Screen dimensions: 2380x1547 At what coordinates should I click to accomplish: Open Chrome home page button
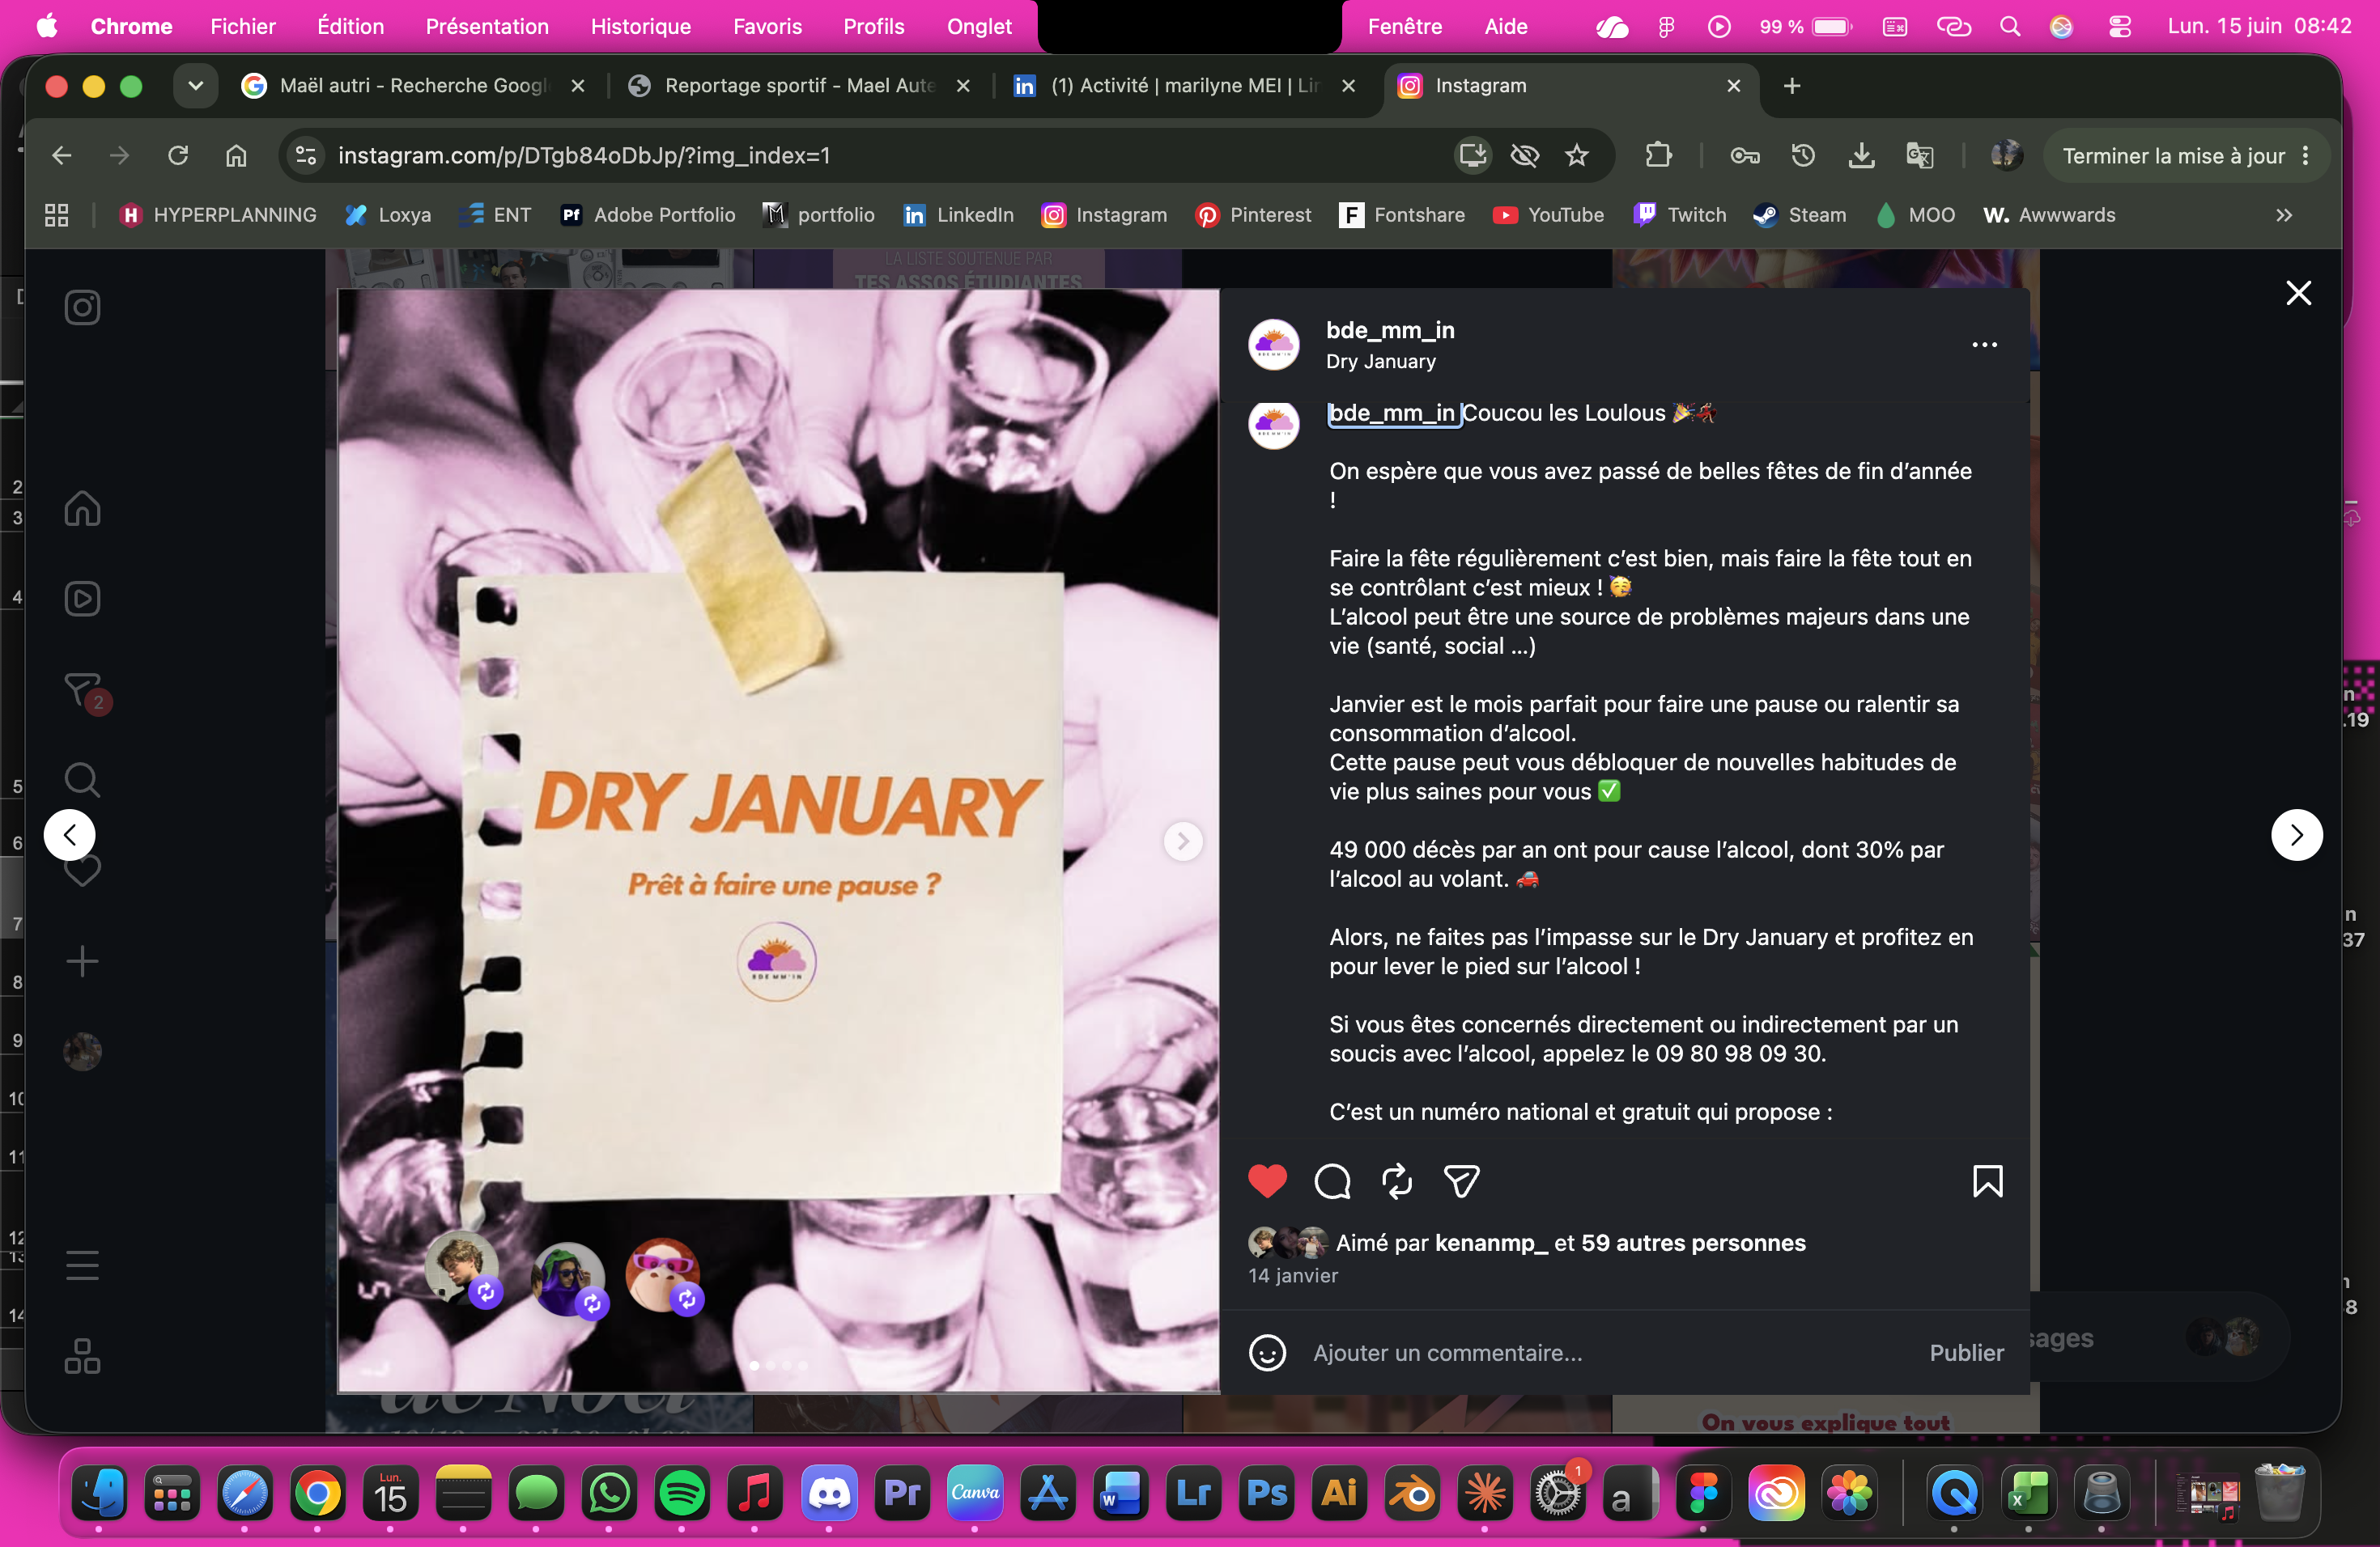click(x=236, y=155)
